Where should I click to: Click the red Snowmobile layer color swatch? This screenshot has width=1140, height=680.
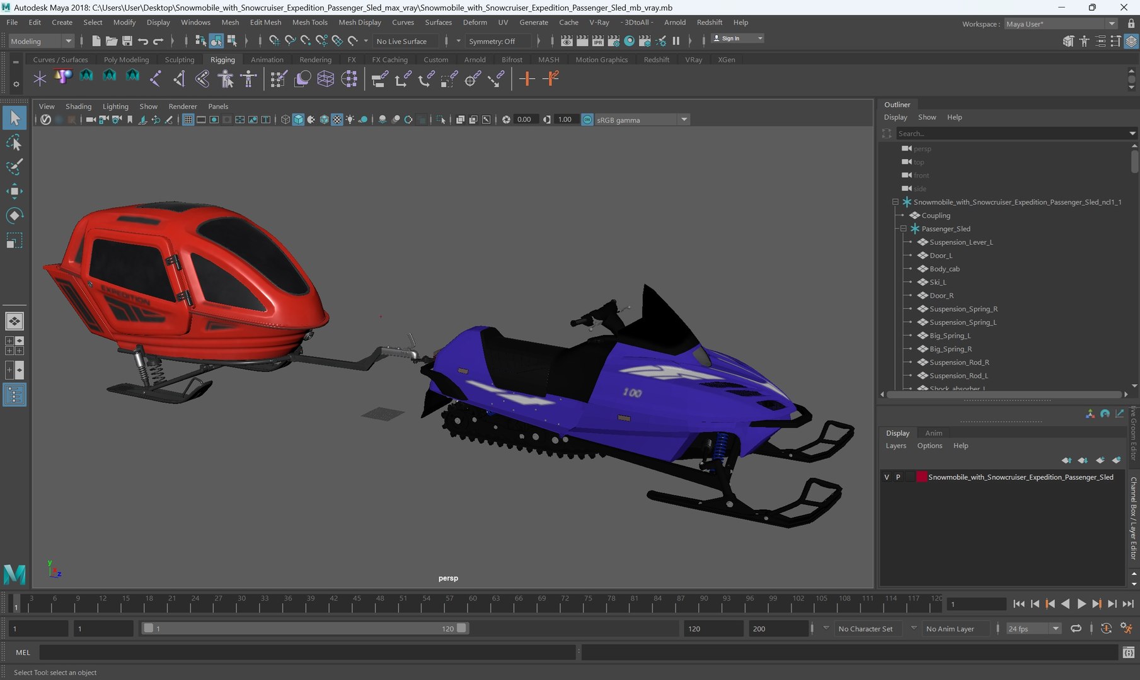(x=921, y=477)
